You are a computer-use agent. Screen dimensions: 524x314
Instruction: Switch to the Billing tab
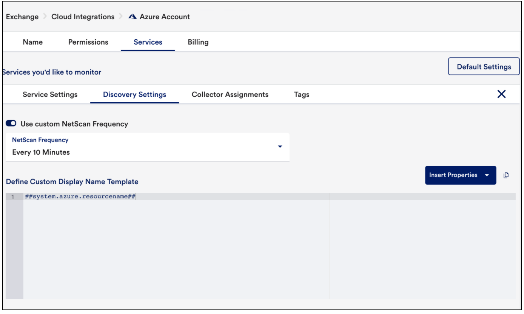(x=198, y=42)
